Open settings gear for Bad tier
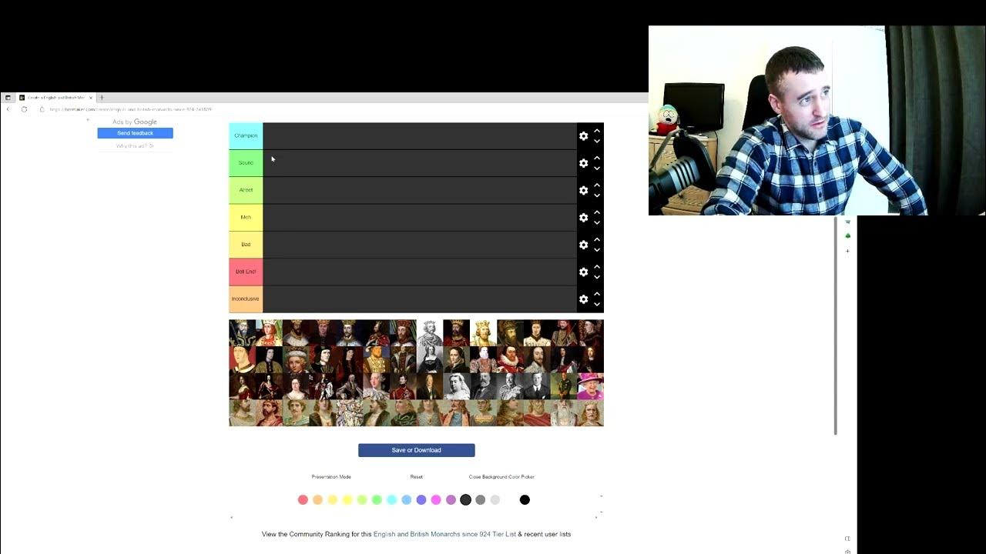986x554 pixels. click(x=583, y=245)
